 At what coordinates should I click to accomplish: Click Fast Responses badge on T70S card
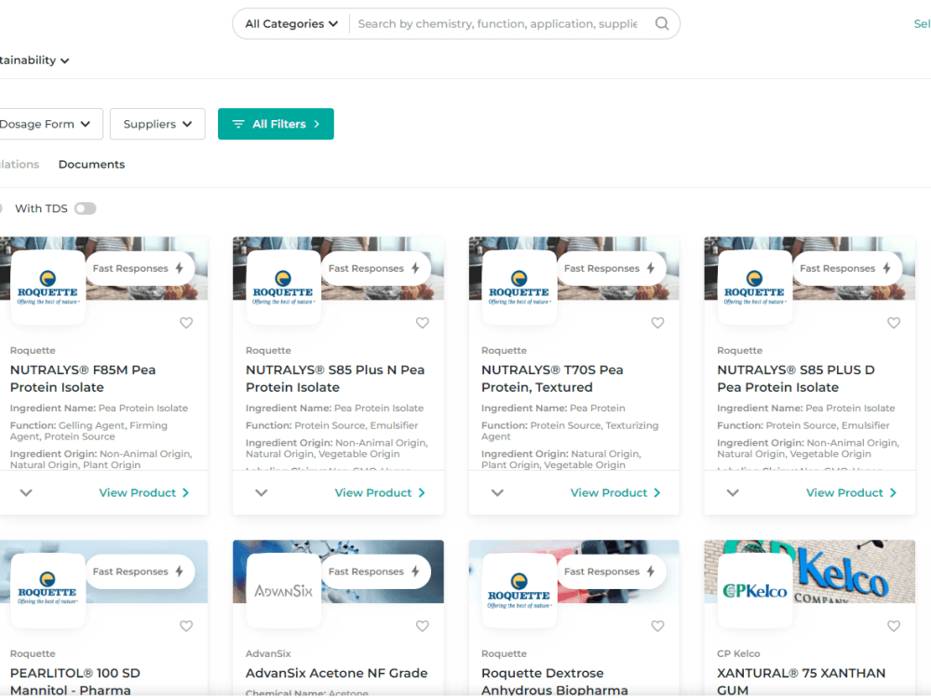click(x=612, y=268)
